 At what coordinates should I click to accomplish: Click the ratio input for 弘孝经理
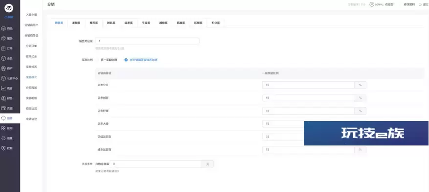click(309, 111)
